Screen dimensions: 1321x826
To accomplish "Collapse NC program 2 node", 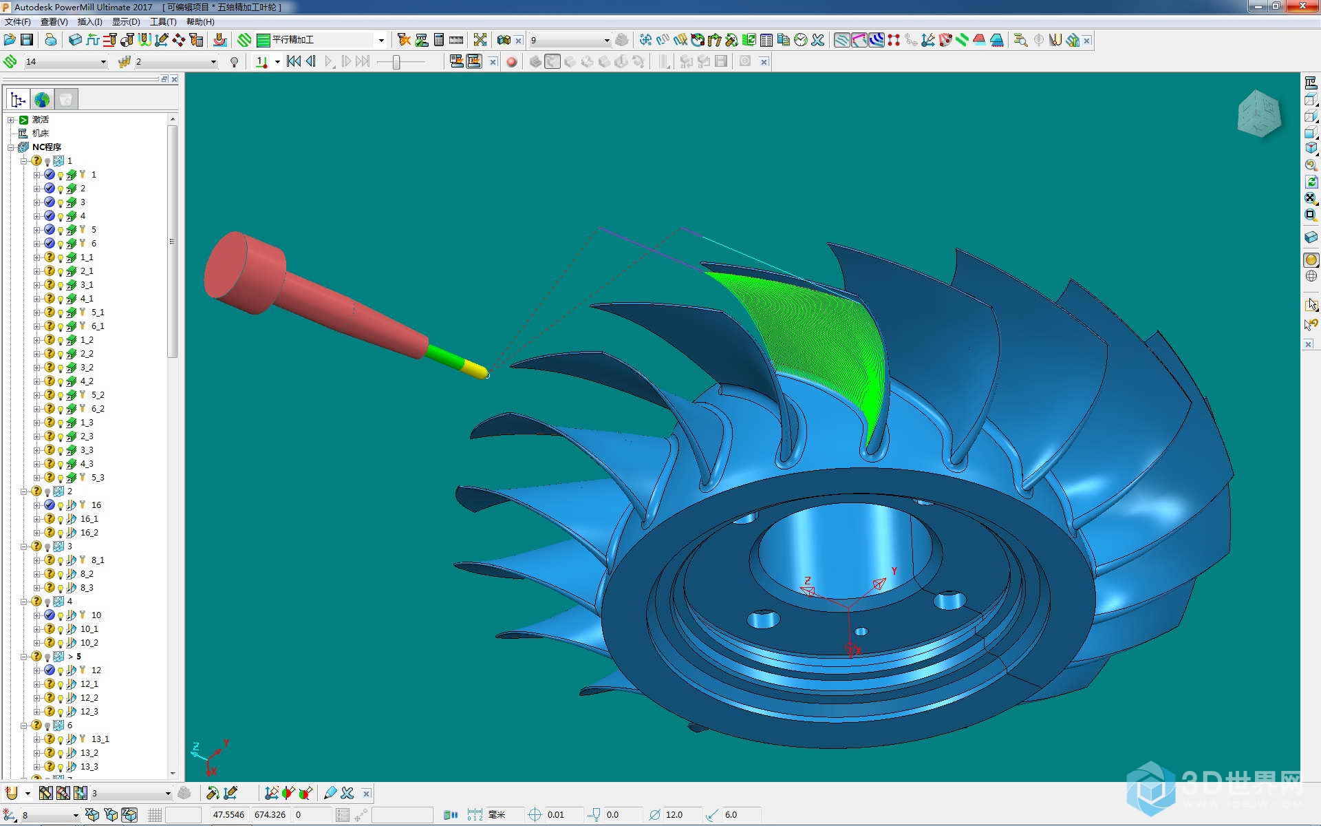I will (x=24, y=491).
